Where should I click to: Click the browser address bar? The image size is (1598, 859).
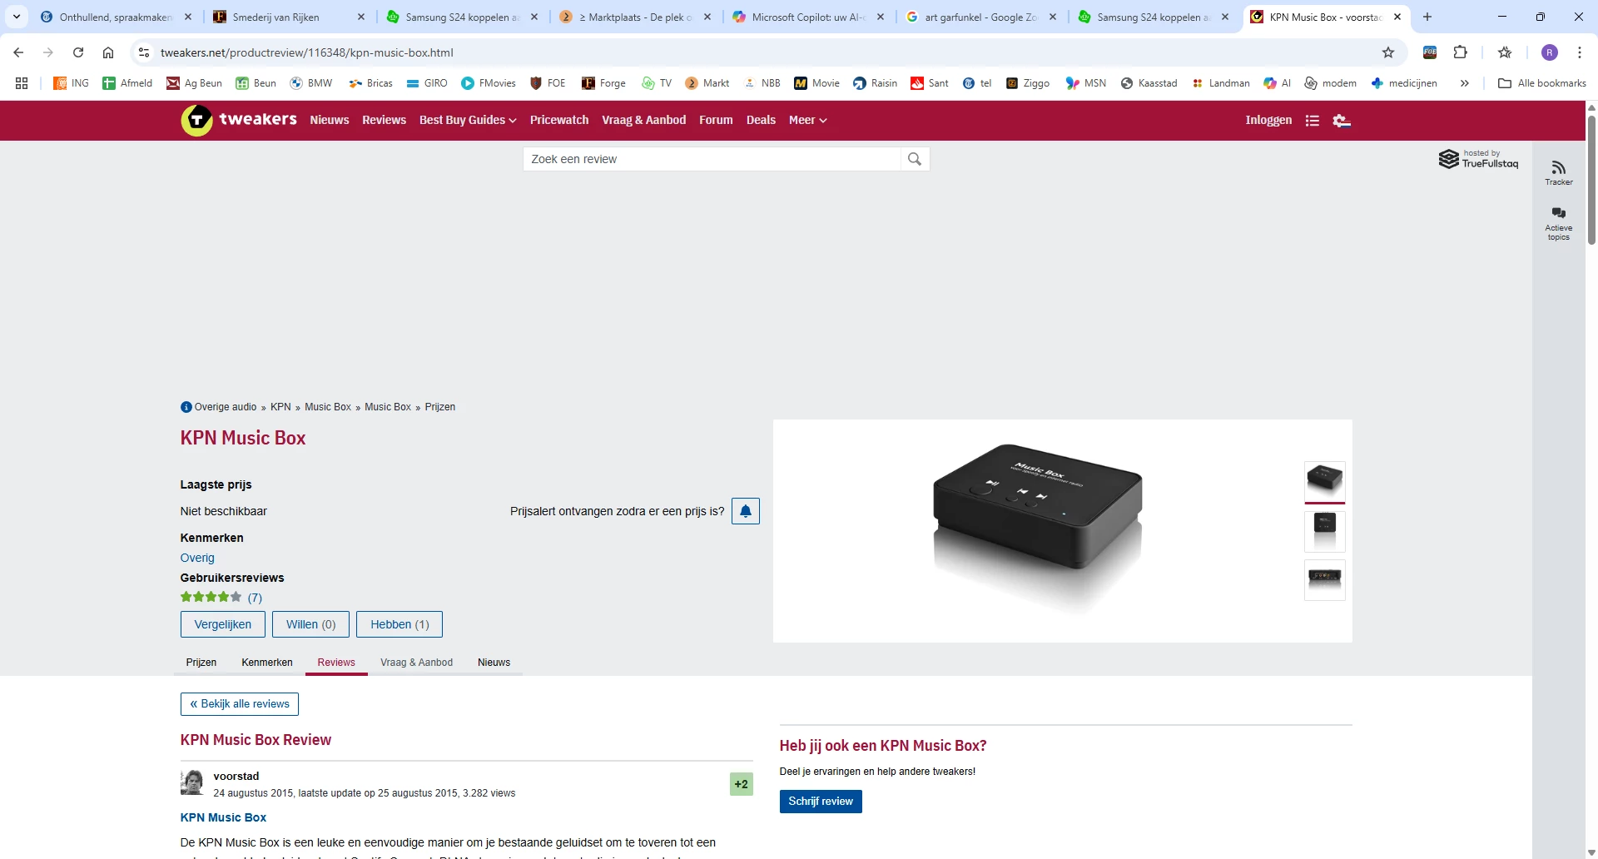point(764,52)
